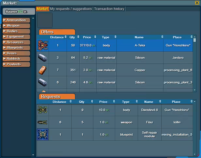Click the Copper raw material icon

pyautogui.click(x=42, y=70)
